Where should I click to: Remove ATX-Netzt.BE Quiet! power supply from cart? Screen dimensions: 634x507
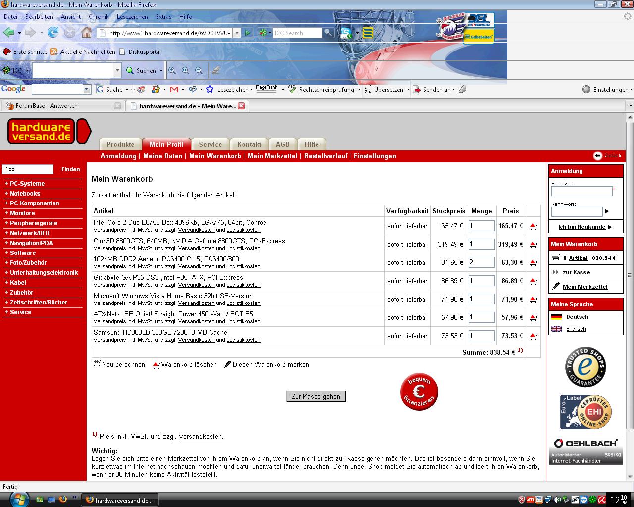pos(533,318)
